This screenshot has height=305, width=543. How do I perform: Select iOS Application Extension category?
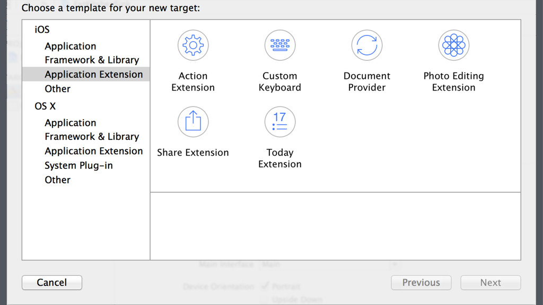(x=94, y=75)
